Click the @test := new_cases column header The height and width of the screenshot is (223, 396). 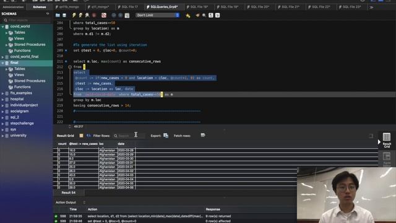click(84, 144)
